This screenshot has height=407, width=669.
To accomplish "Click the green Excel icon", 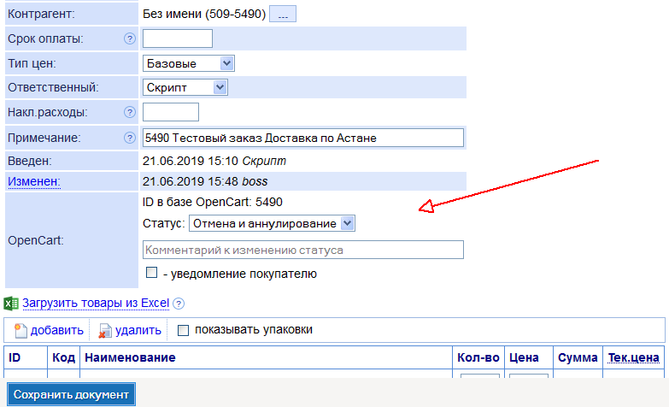I will pos(11,304).
